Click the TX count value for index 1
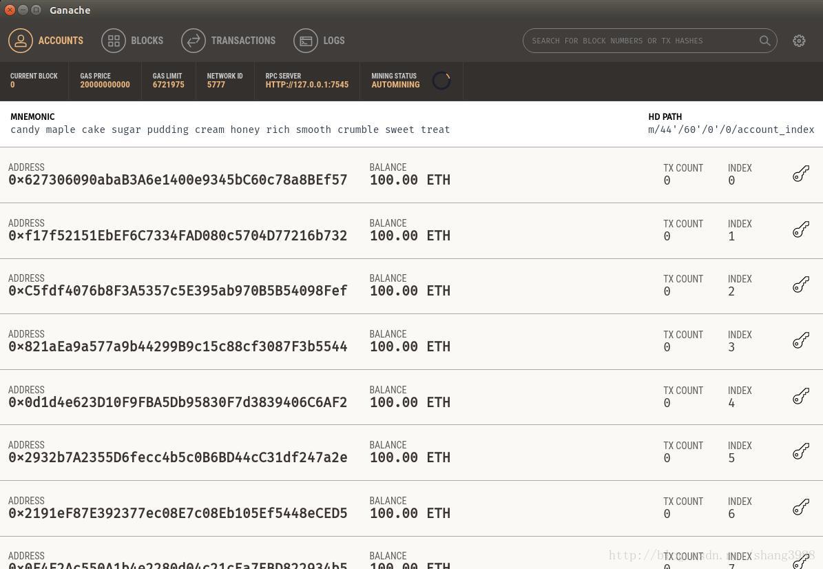 point(667,236)
